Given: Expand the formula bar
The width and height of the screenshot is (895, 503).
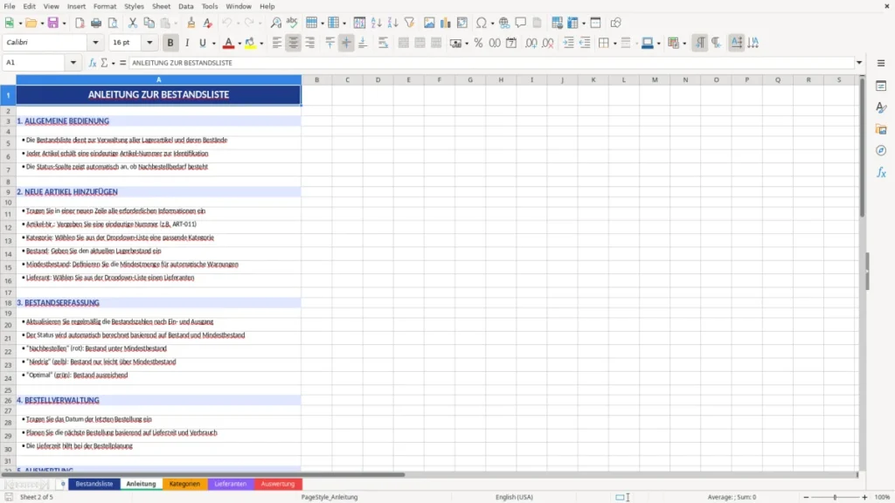Looking at the screenshot, I should coord(859,63).
